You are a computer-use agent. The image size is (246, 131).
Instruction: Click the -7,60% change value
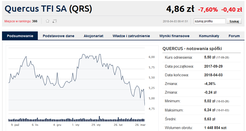point(208,10)
